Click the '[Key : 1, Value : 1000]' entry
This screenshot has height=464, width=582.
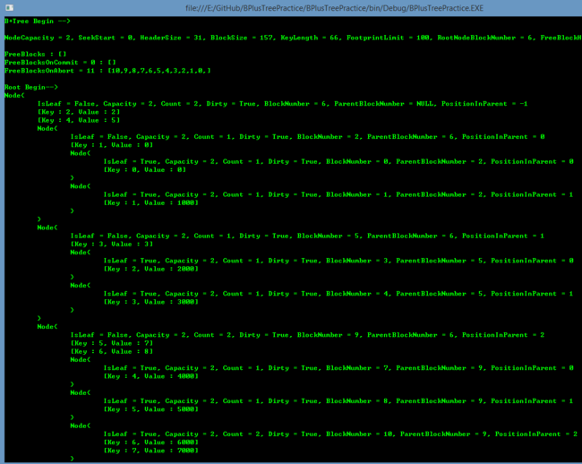tap(151, 202)
